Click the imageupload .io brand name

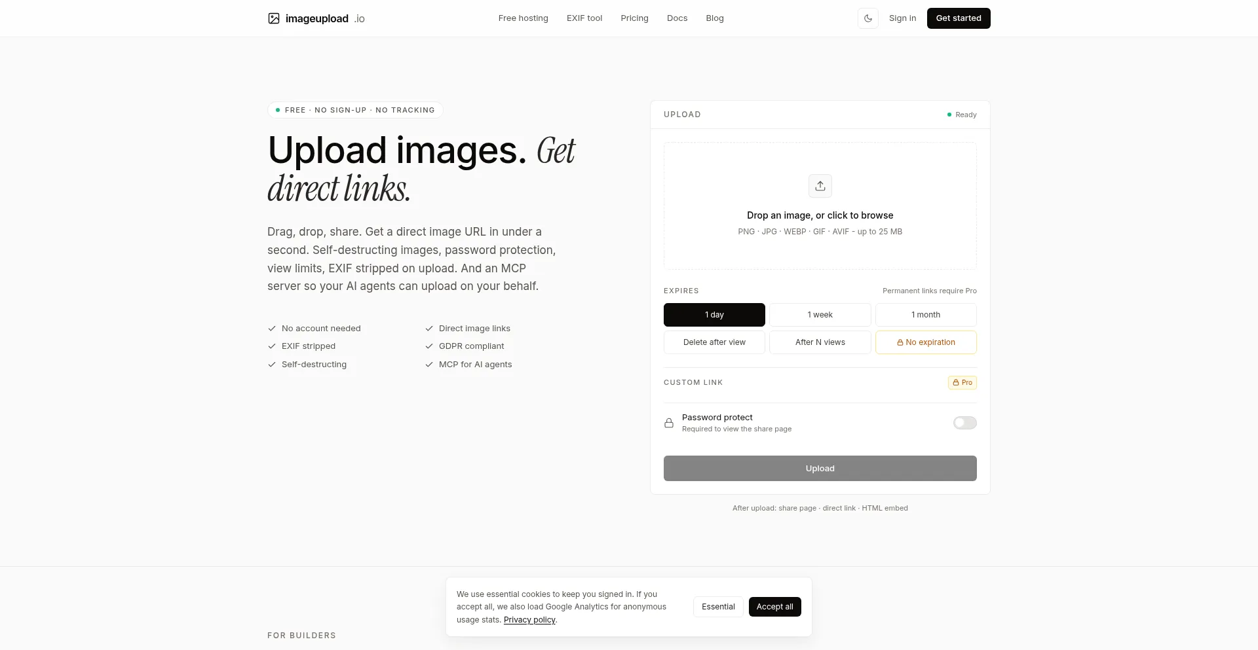pyautogui.click(x=325, y=18)
